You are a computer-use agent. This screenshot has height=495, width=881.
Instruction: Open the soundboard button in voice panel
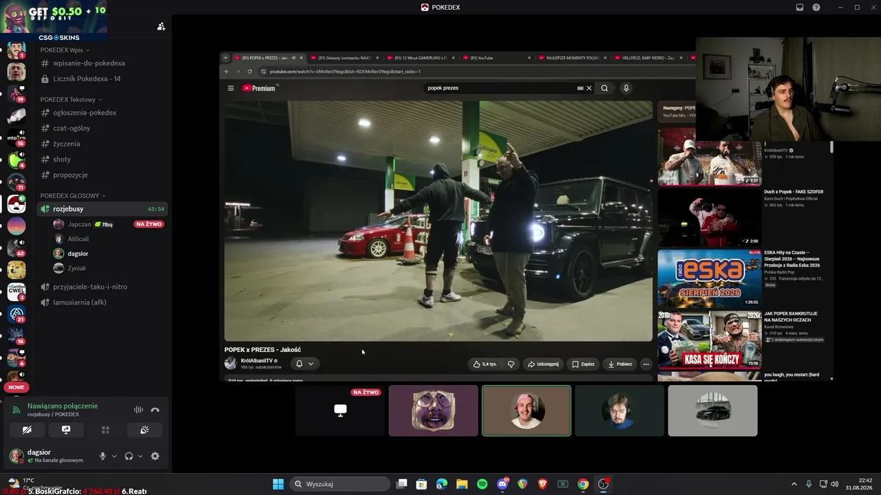[x=145, y=430]
